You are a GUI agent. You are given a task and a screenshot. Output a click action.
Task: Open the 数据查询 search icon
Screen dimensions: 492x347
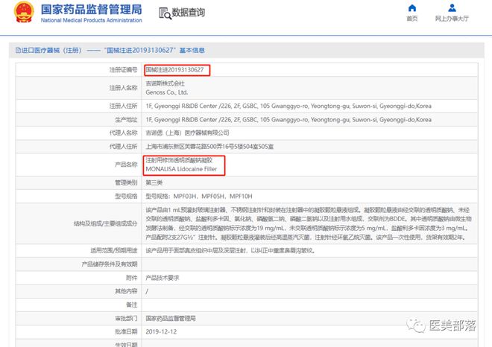click(x=165, y=13)
